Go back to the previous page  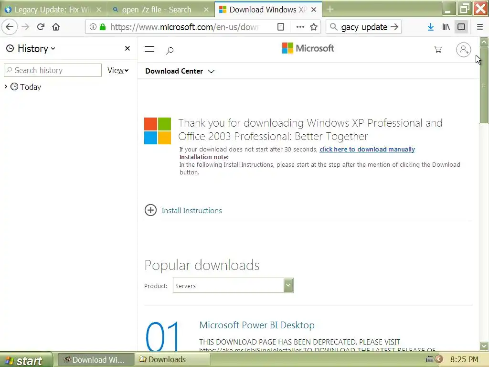[x=10, y=27]
